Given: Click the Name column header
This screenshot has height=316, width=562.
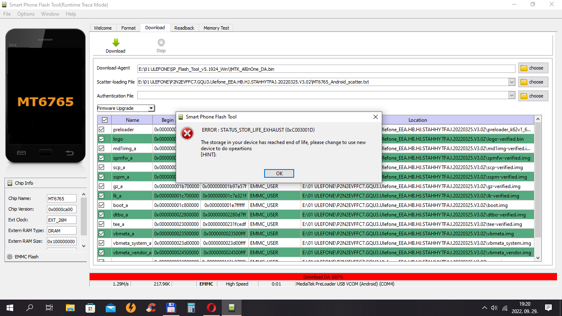Looking at the screenshot, I should click(132, 120).
